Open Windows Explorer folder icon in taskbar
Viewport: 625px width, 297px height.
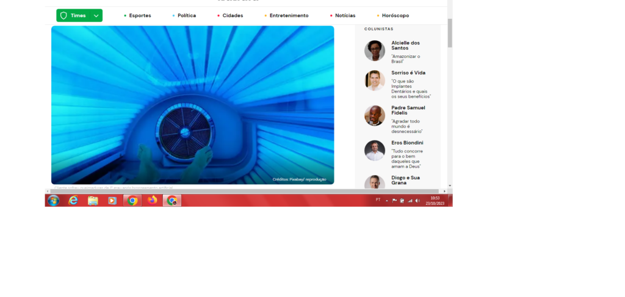tap(93, 200)
